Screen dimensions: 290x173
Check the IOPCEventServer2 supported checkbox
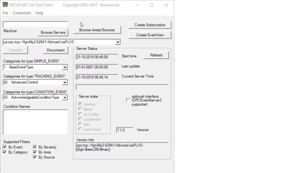pos(128,100)
